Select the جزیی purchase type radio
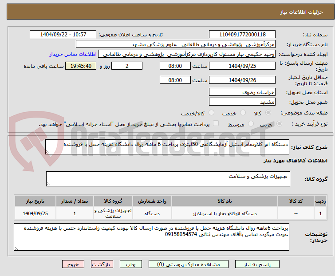335x276 pixels. point(279,124)
